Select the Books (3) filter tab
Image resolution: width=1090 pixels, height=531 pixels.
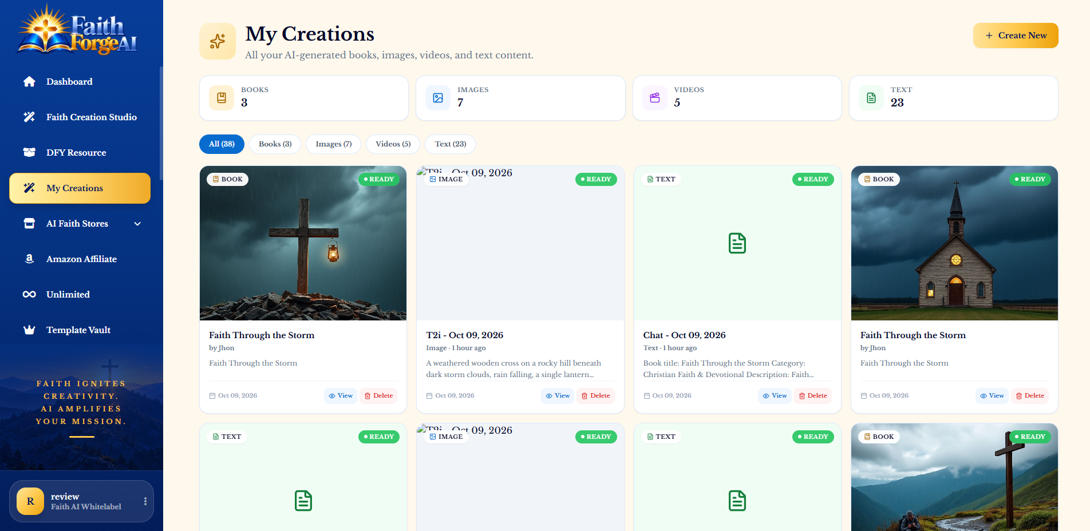[275, 144]
